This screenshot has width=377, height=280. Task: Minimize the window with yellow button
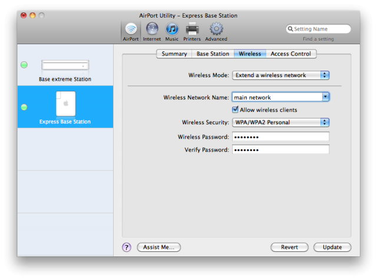[32, 15]
